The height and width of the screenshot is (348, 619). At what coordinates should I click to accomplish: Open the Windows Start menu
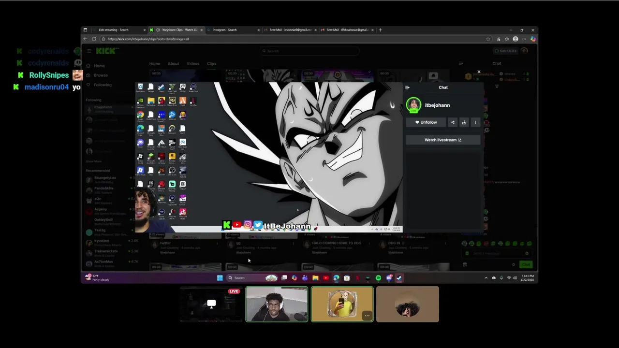click(220, 278)
